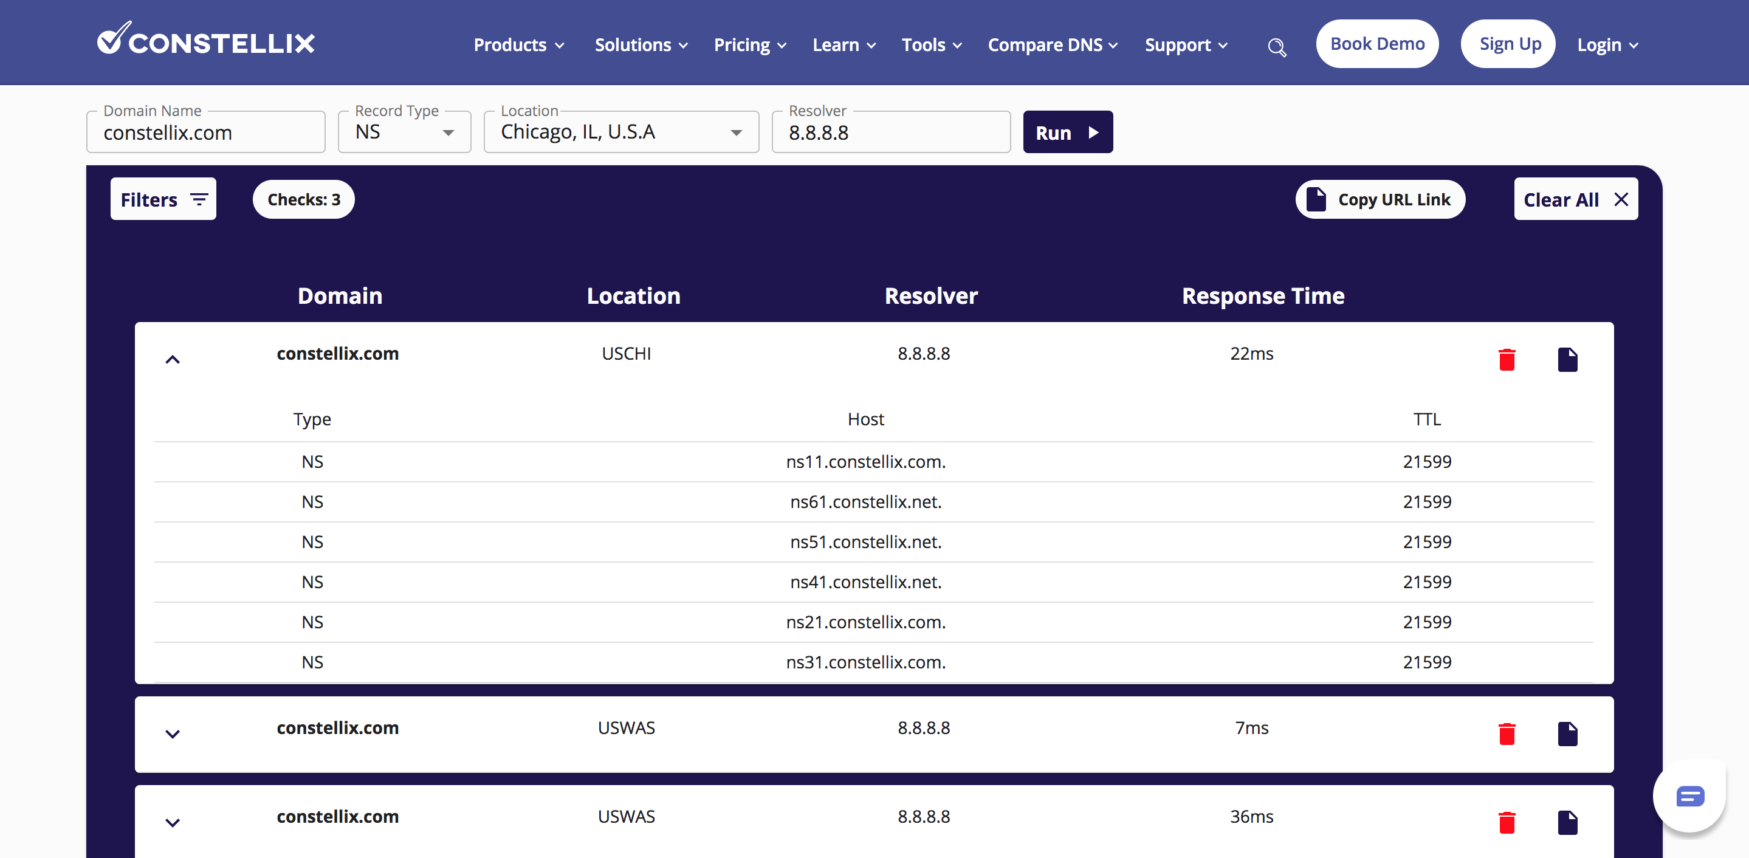Open the Solutions menu

641,45
